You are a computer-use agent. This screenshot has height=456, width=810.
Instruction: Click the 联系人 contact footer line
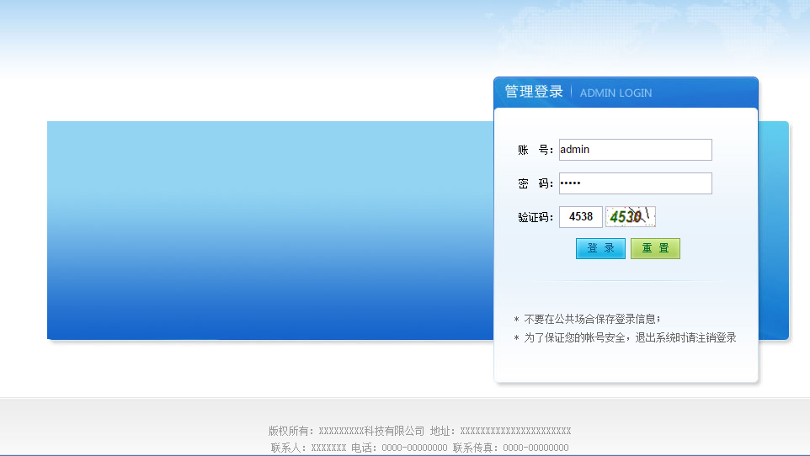pos(419,448)
